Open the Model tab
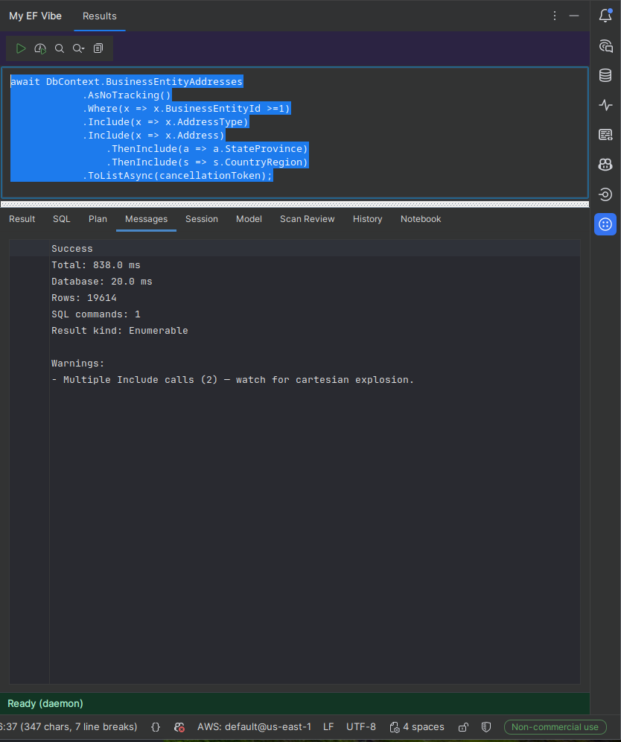Image resolution: width=621 pixels, height=742 pixels. pyautogui.click(x=249, y=219)
